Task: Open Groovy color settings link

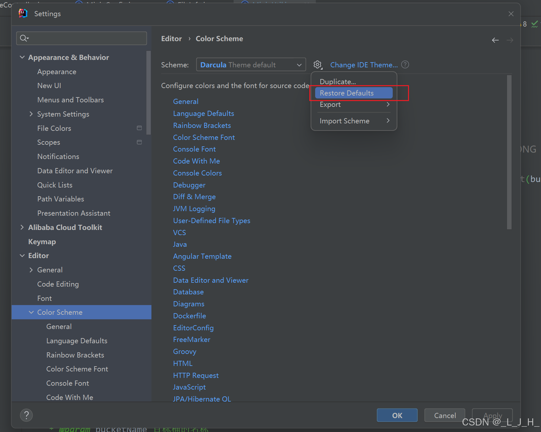Action: tap(185, 351)
